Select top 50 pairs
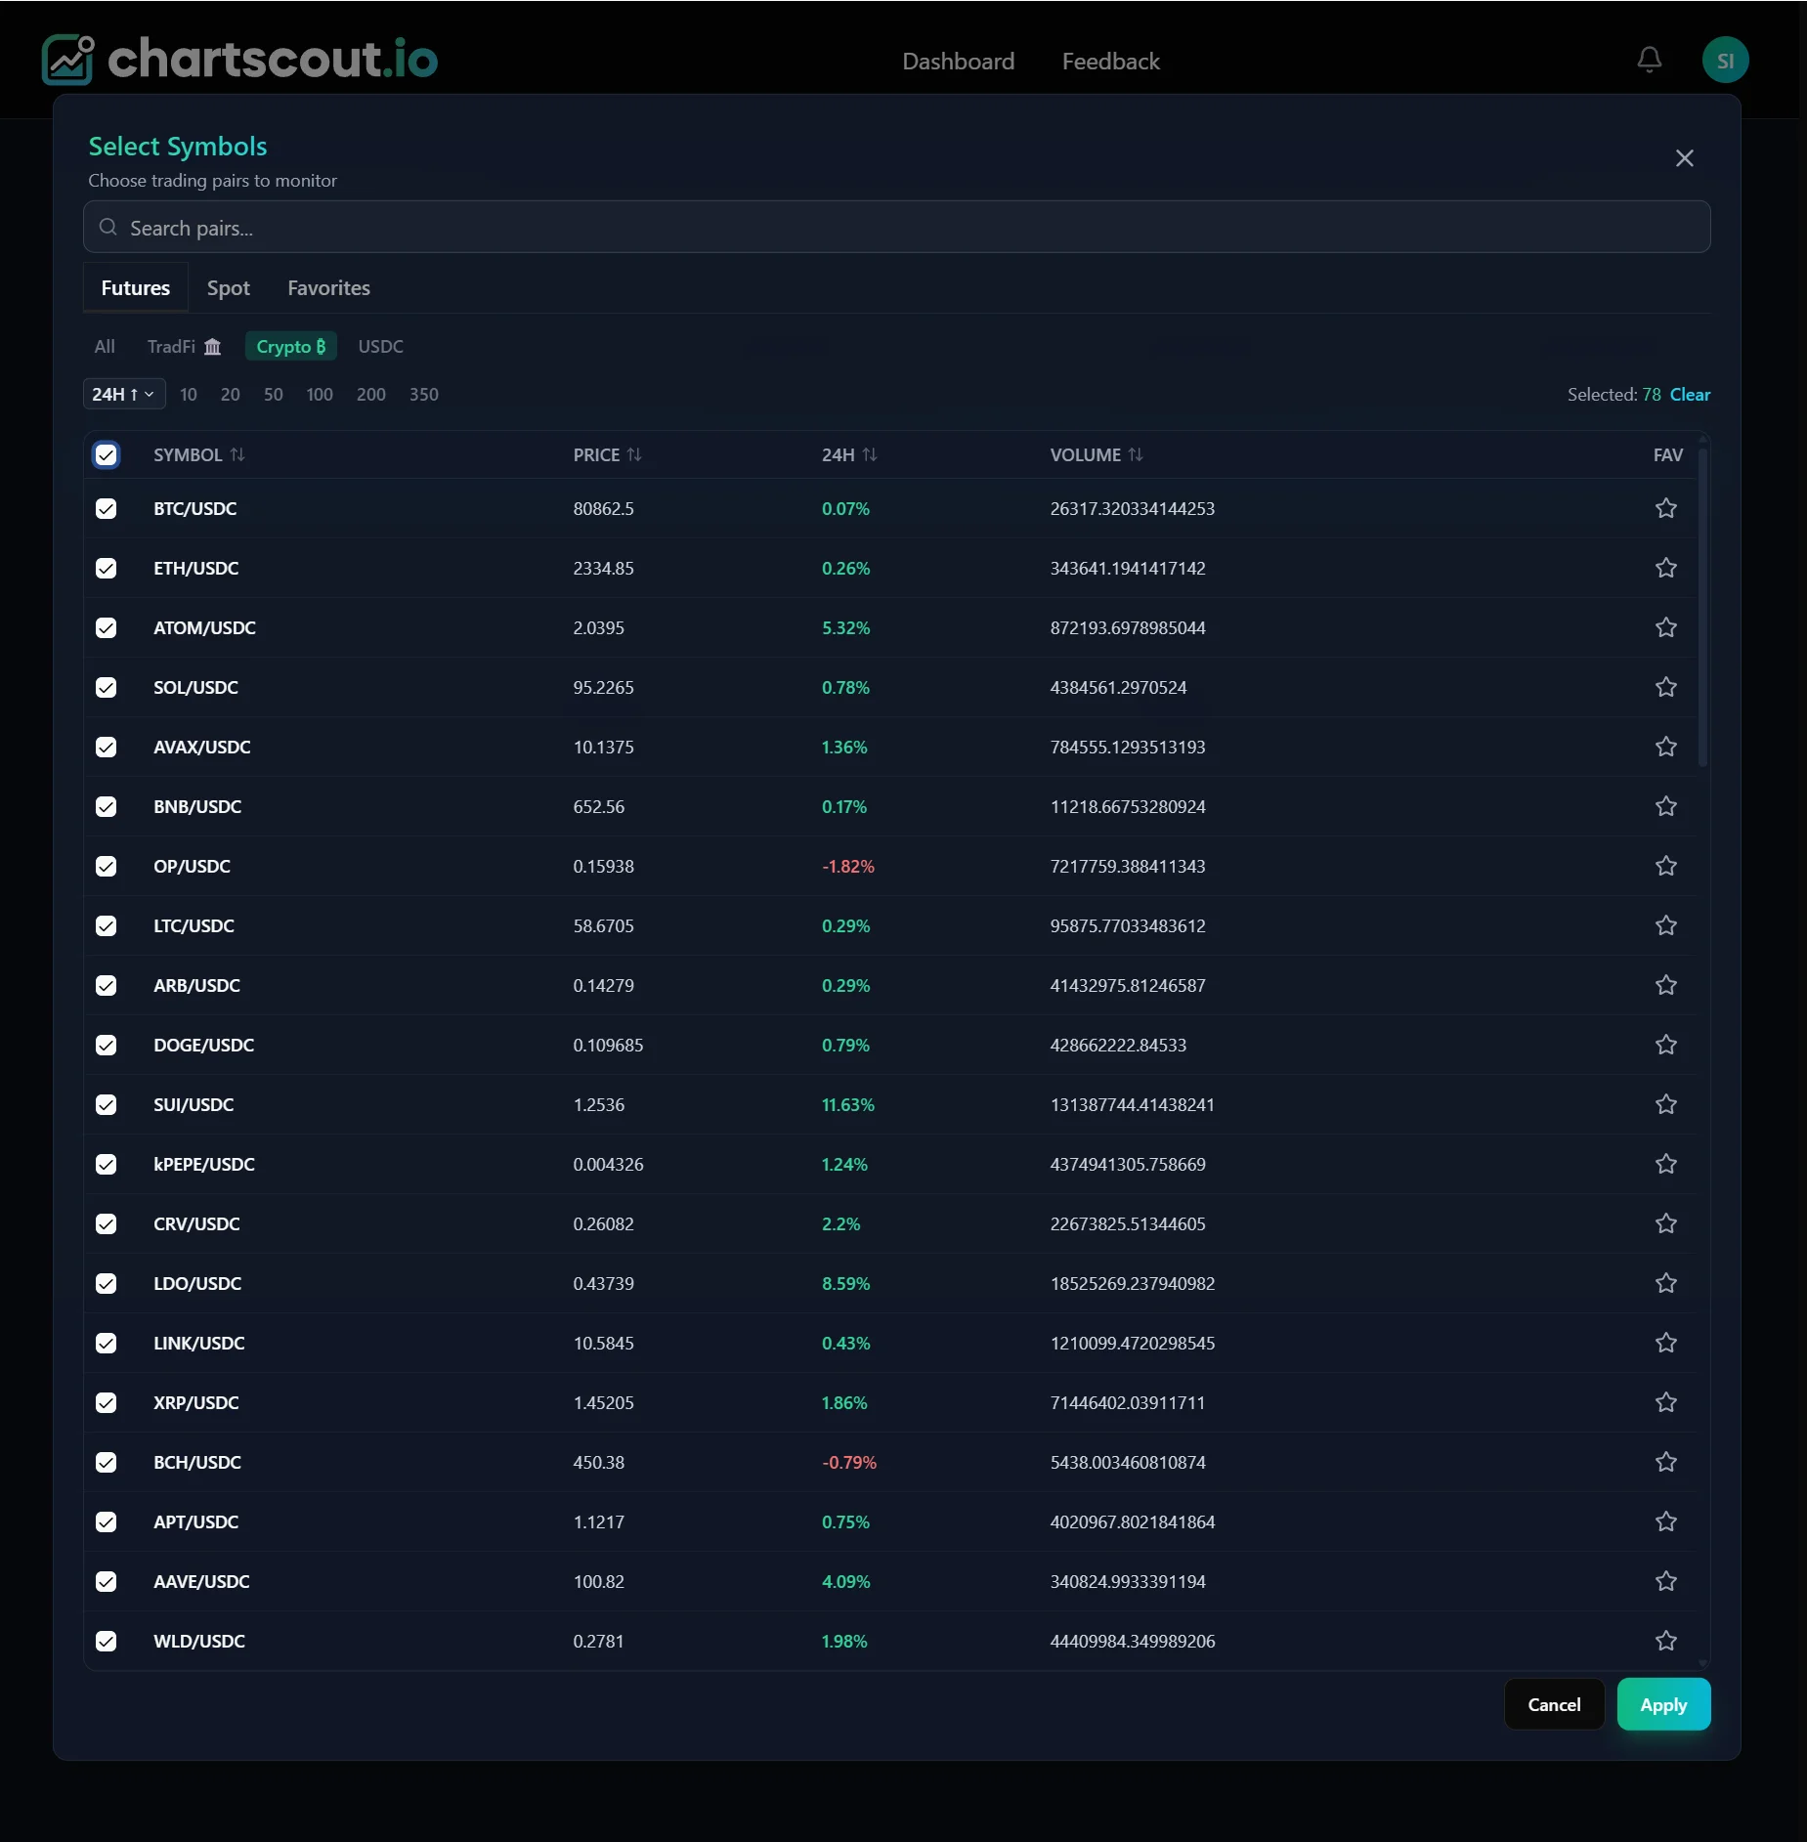This screenshot has width=1807, height=1842. pos(274,394)
